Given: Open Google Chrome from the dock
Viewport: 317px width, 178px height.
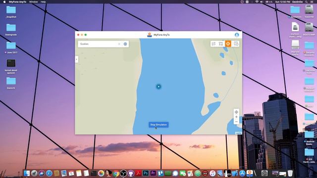Looking at the screenshot, I should pyautogui.click(x=116, y=174).
